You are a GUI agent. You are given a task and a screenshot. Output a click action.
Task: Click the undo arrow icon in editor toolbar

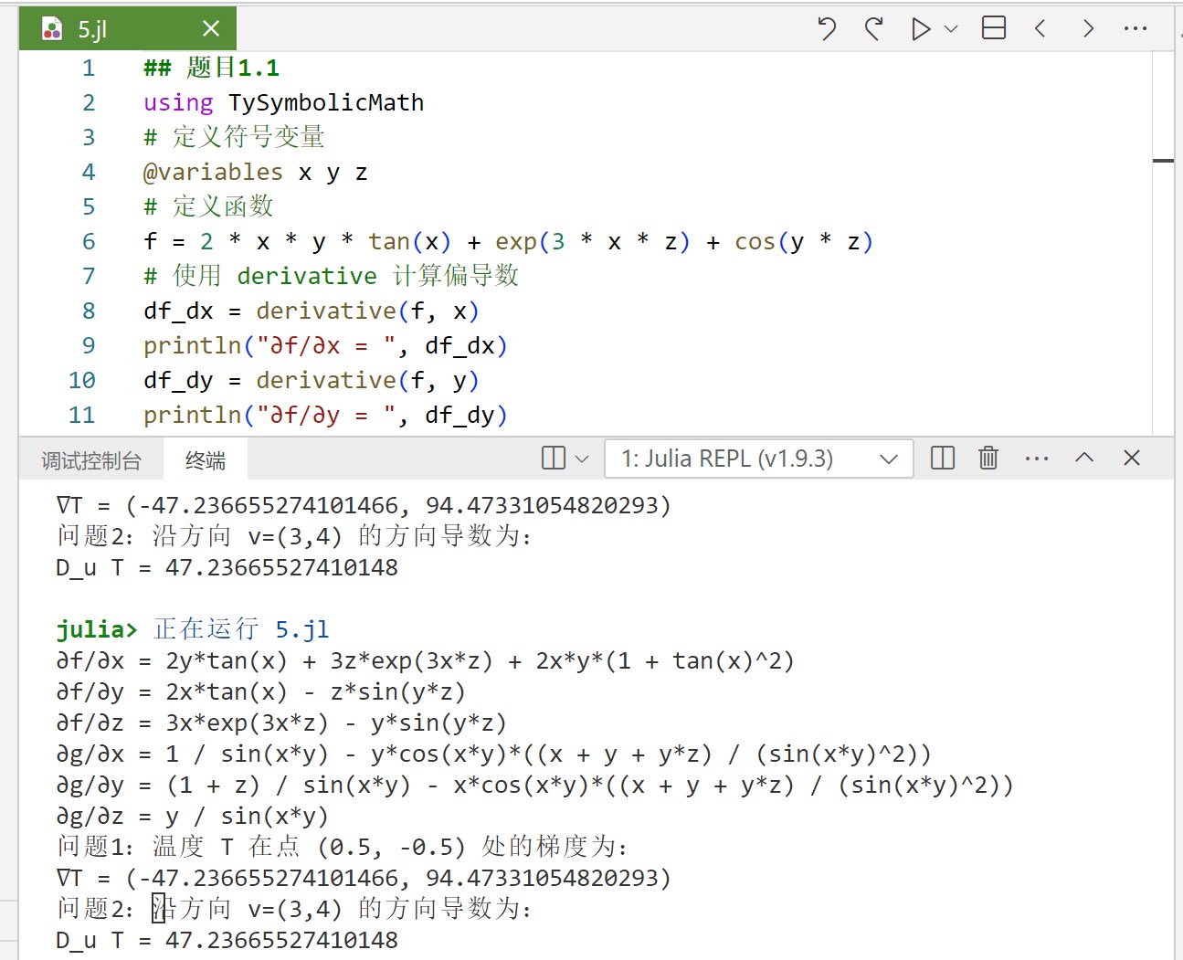pos(827,28)
